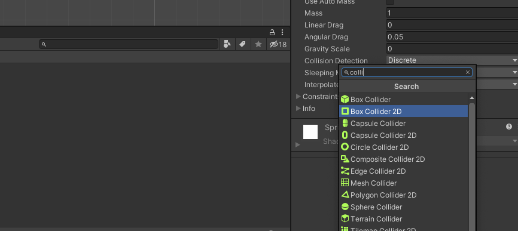Open Search by Label tag icon
The image size is (518, 231).
coord(242,44)
